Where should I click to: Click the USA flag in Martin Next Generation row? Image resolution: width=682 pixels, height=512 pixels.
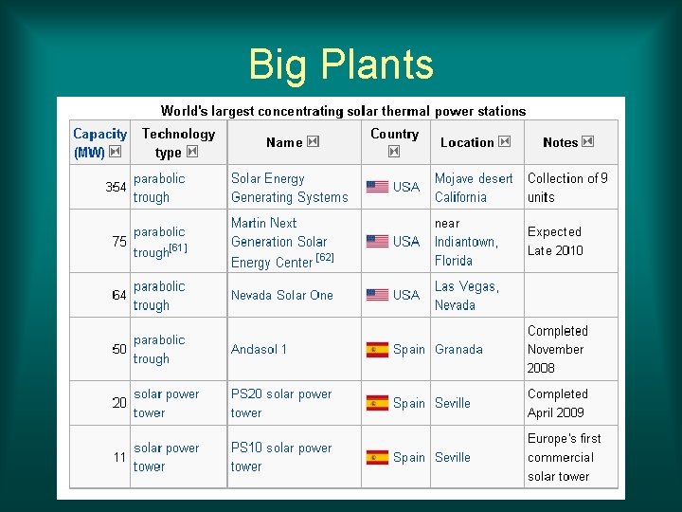tap(377, 241)
